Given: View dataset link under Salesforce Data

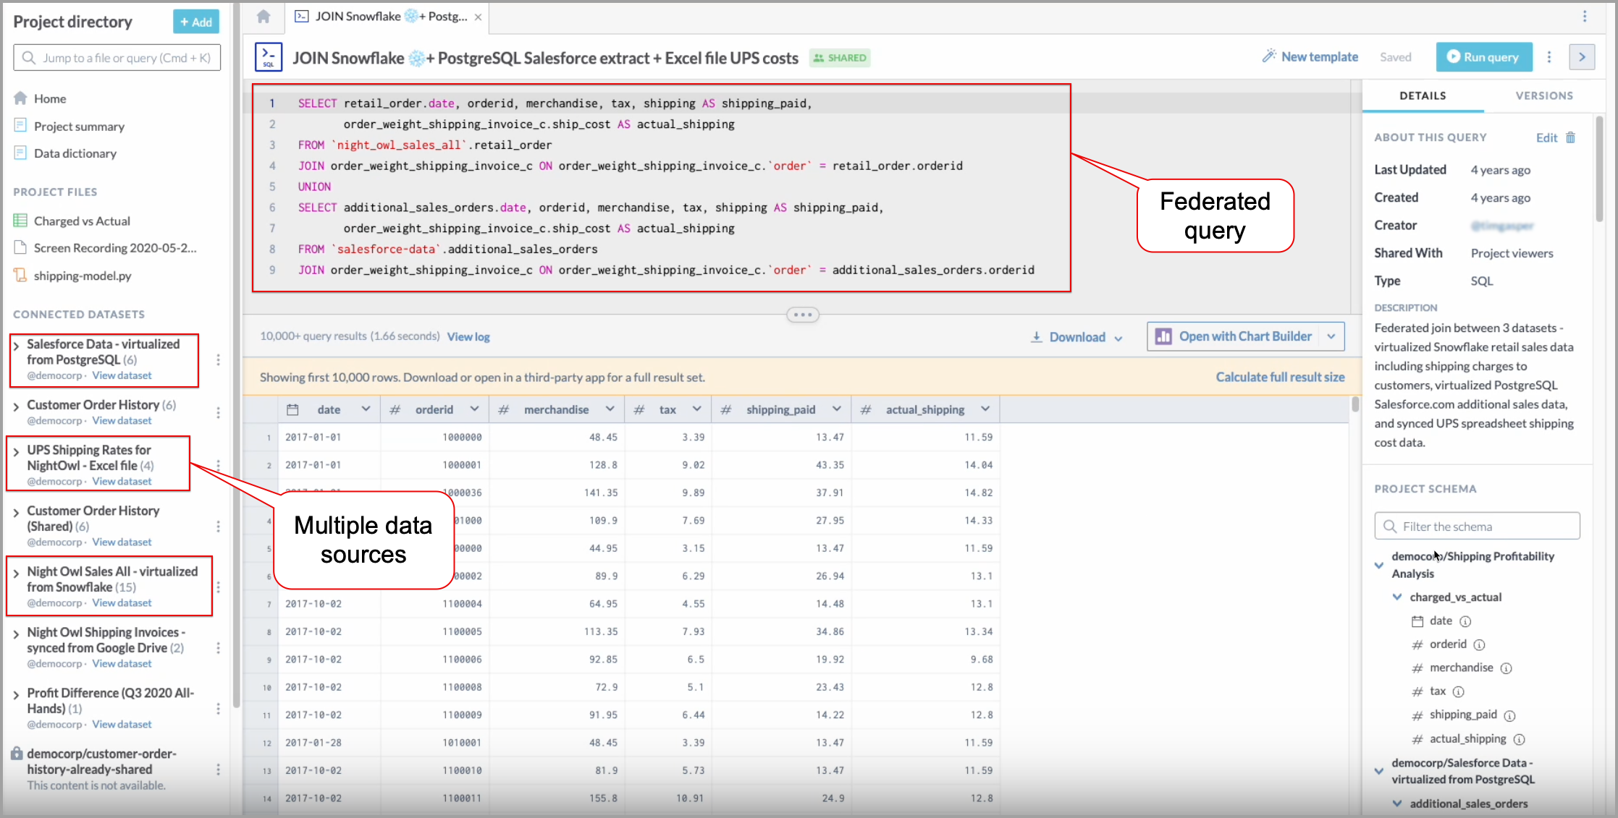Looking at the screenshot, I should click(x=122, y=375).
